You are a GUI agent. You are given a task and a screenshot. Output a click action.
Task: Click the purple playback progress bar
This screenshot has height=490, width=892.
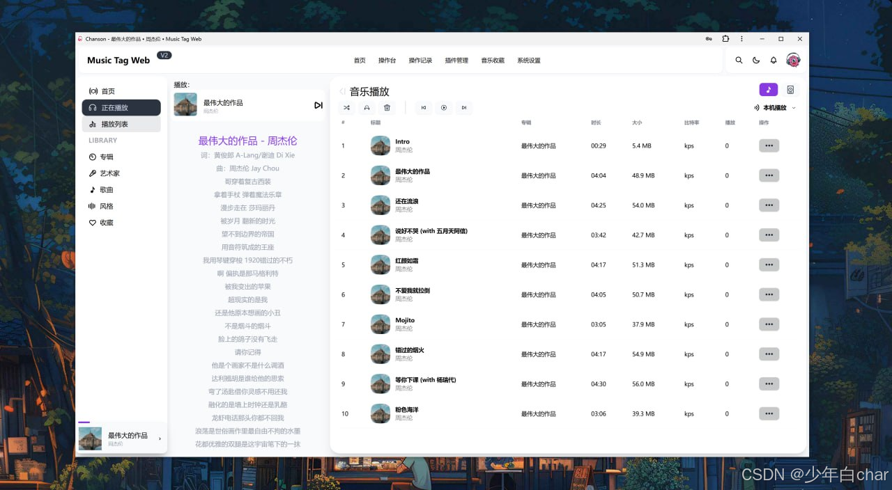84,422
